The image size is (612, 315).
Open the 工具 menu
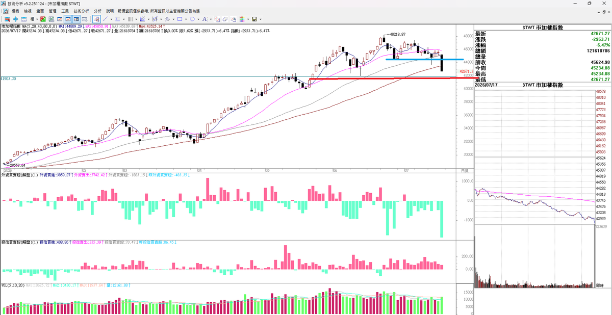pos(65,10)
